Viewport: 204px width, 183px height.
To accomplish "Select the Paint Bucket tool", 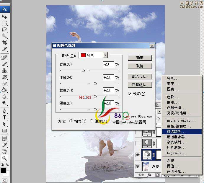I will [x=4, y=90].
